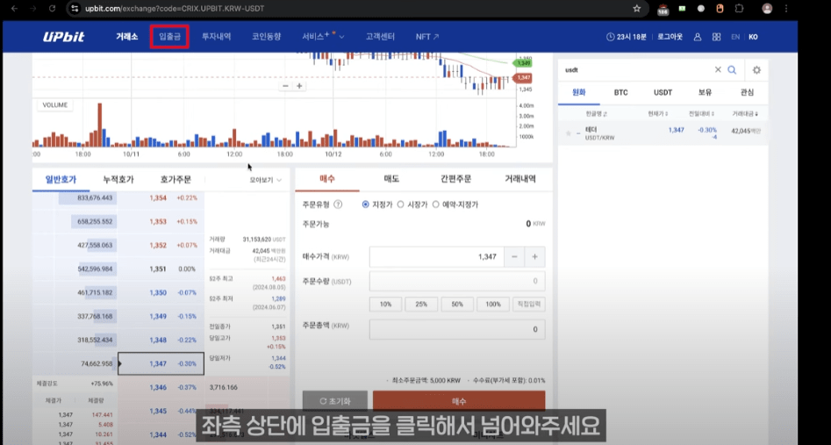The width and height of the screenshot is (831, 445).
Task: Expand the 모아보기 dropdown
Action: tap(266, 180)
